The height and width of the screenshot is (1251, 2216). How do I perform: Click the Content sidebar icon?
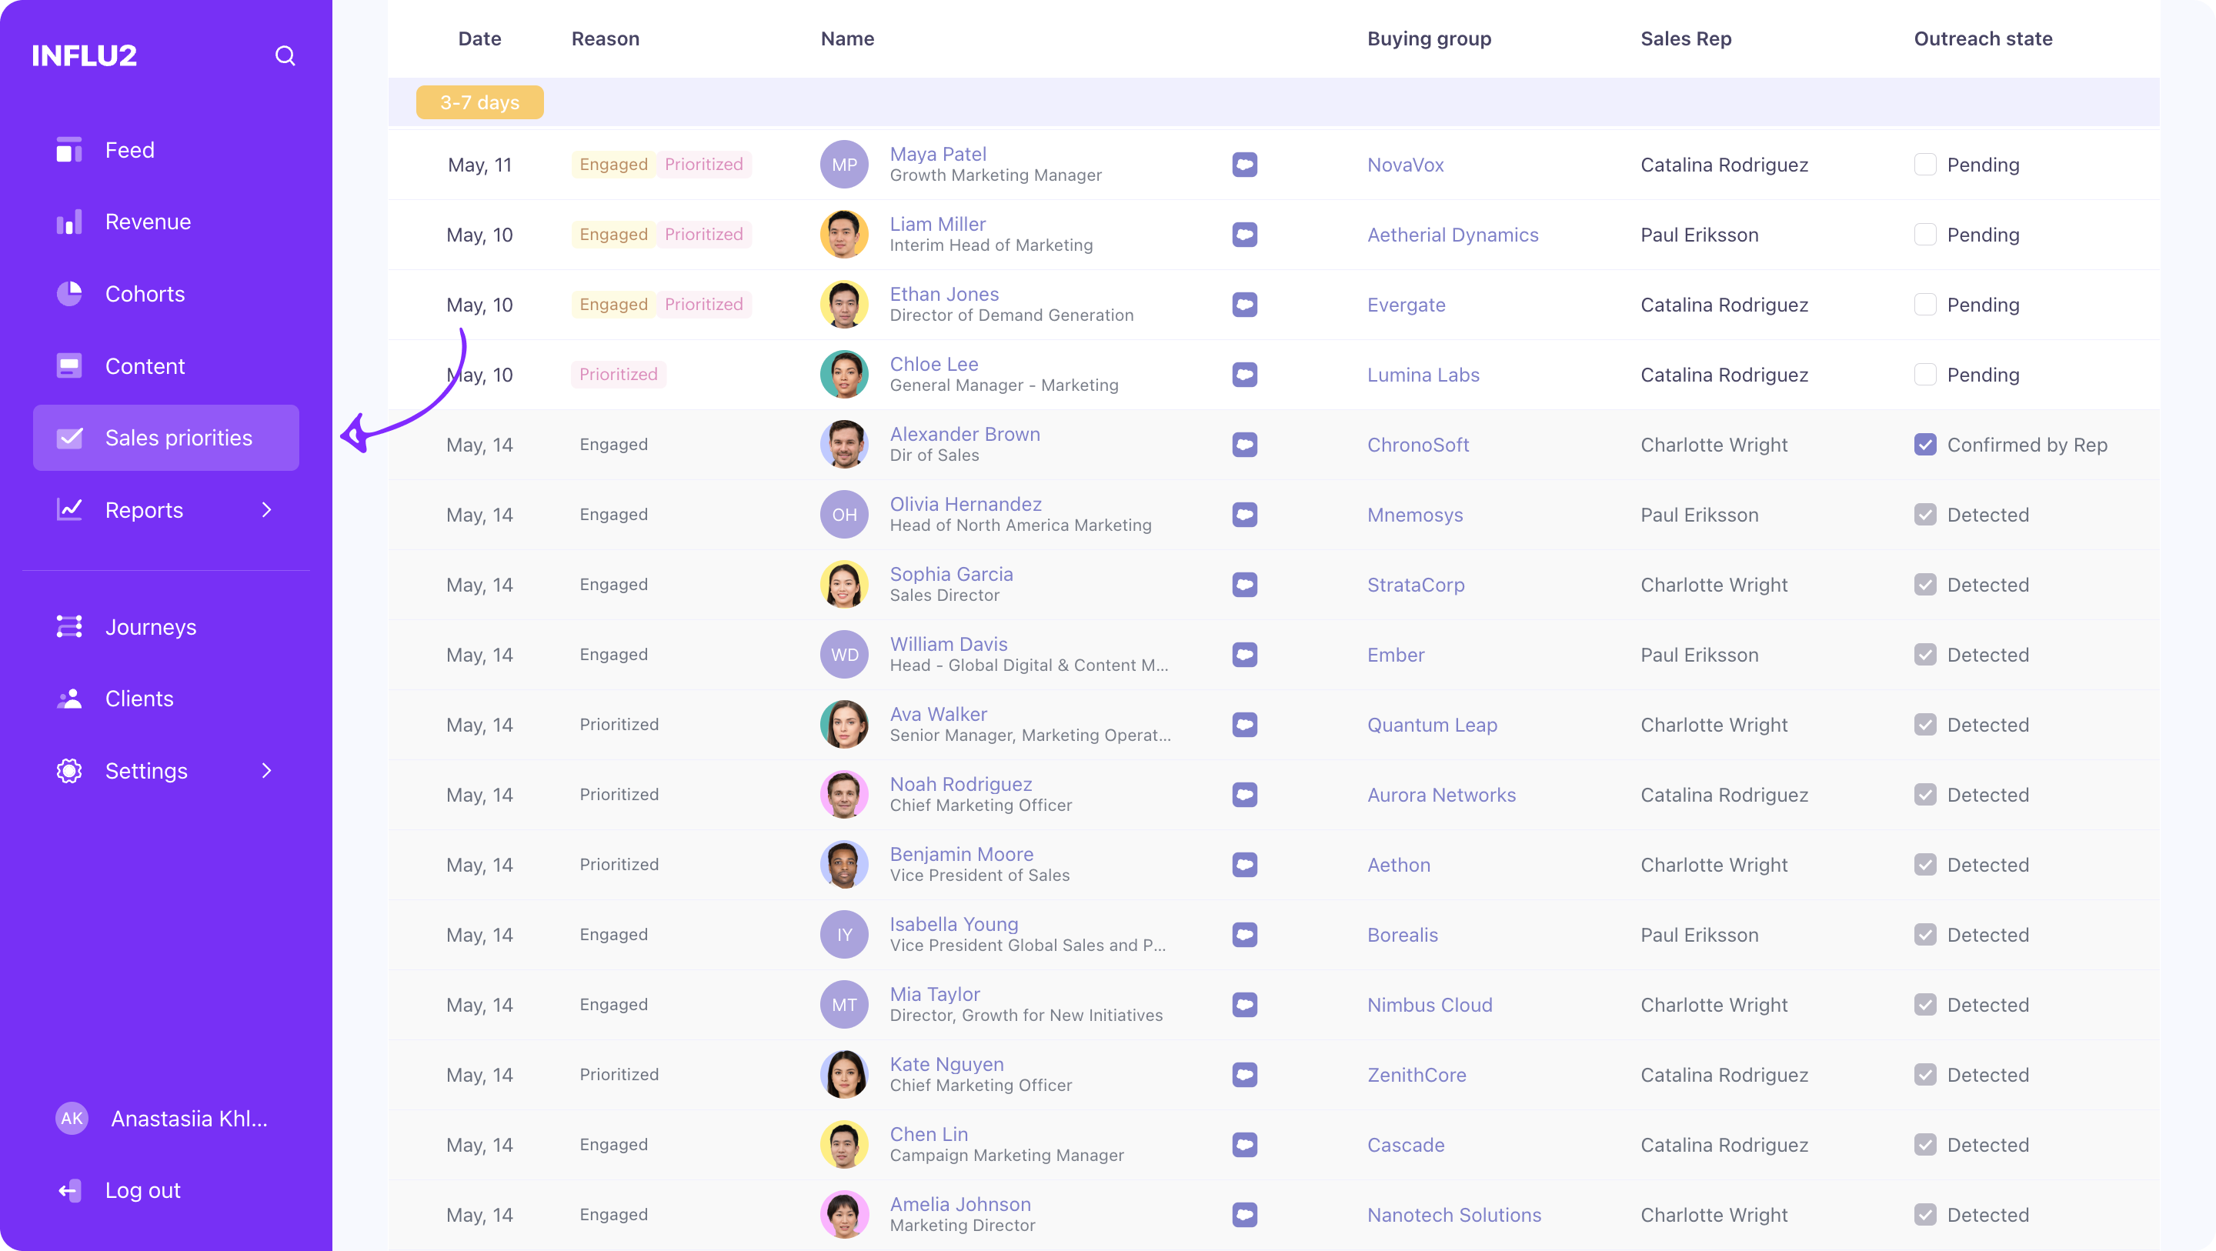[68, 365]
